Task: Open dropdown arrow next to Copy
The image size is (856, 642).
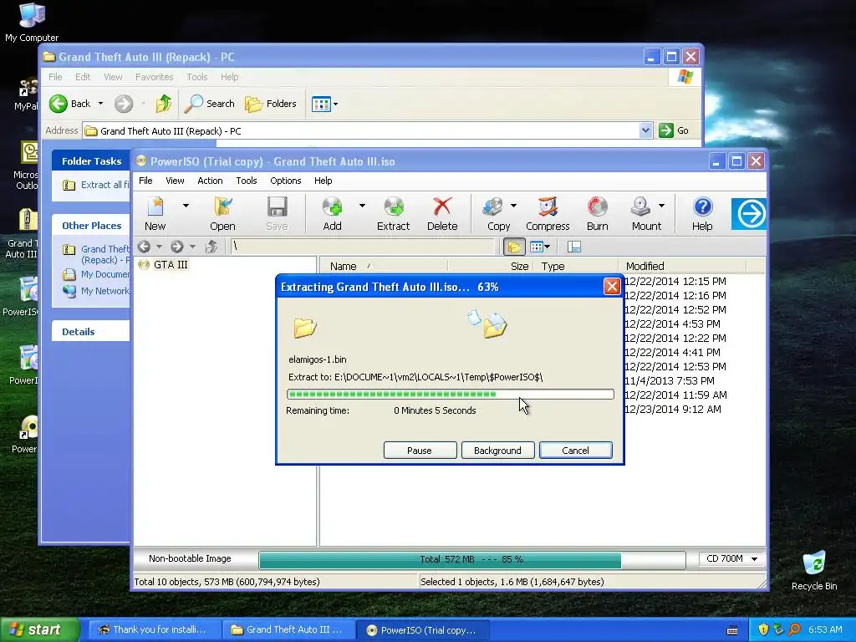Action: (x=514, y=206)
